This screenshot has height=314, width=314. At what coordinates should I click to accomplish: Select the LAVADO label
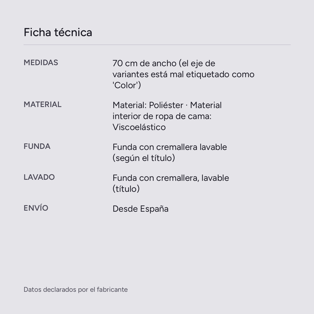(39, 177)
